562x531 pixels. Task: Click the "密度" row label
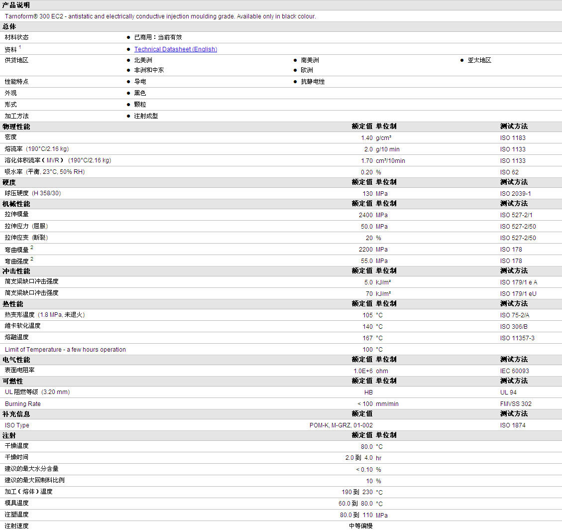(11, 137)
